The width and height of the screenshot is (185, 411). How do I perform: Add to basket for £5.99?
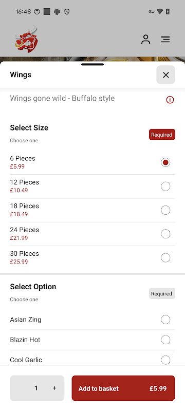pos(123,388)
